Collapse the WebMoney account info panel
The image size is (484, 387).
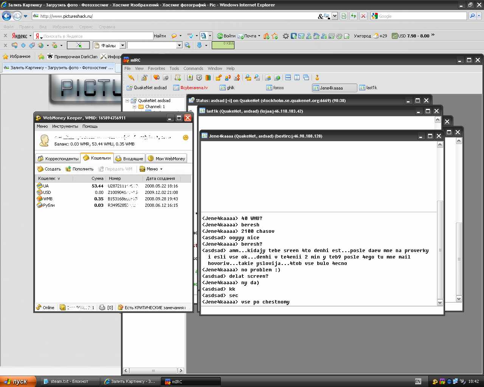click(186, 138)
